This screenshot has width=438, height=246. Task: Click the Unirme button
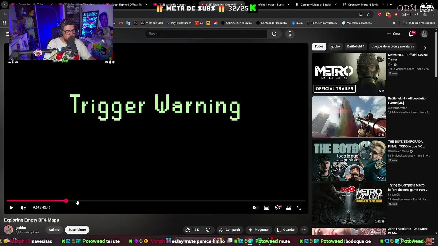(54, 230)
